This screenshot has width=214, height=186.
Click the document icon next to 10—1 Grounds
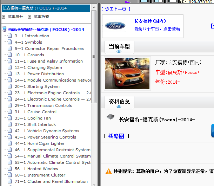pyautogui.click(x=10, y=55)
